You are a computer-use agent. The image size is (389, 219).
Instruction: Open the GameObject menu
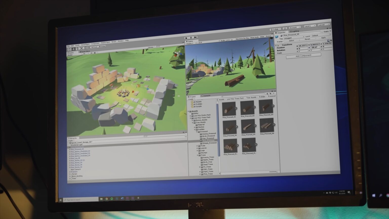click(85, 44)
